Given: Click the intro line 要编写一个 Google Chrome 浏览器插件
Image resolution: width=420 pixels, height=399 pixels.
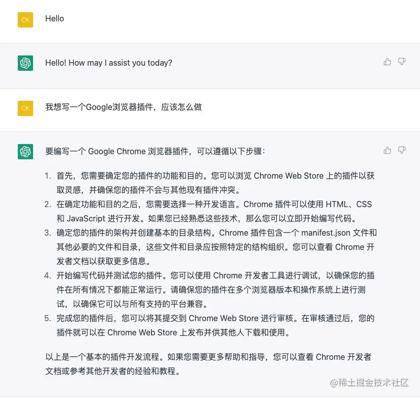Looking at the screenshot, I should click(x=155, y=151).
